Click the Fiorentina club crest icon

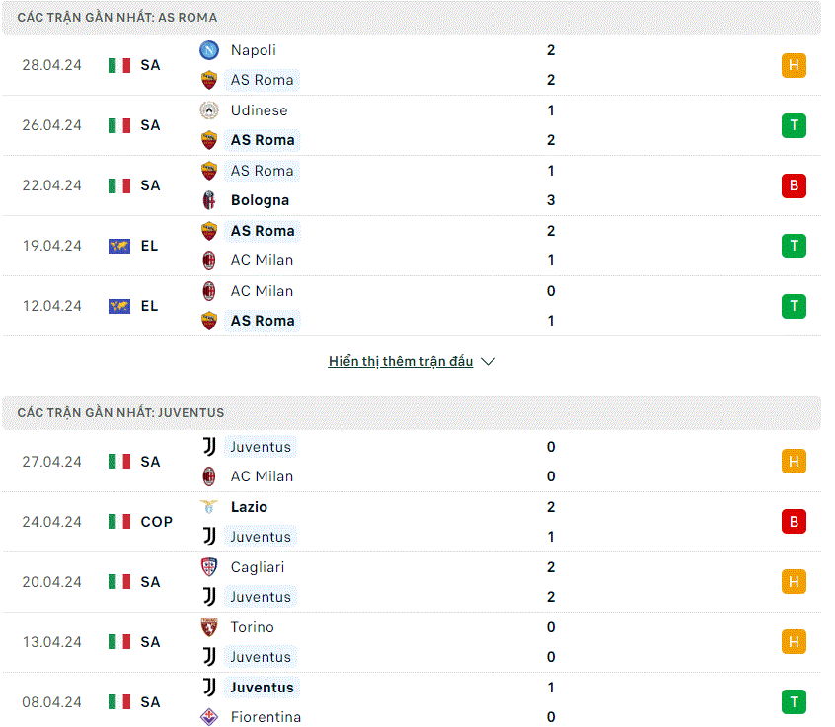pos(209,717)
